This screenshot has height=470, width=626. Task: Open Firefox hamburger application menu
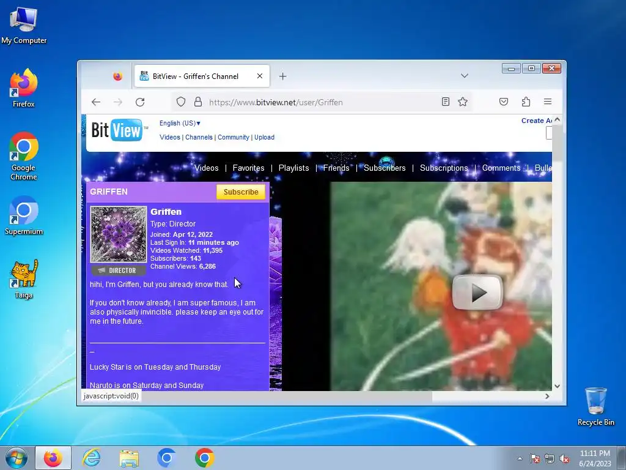pyautogui.click(x=548, y=102)
